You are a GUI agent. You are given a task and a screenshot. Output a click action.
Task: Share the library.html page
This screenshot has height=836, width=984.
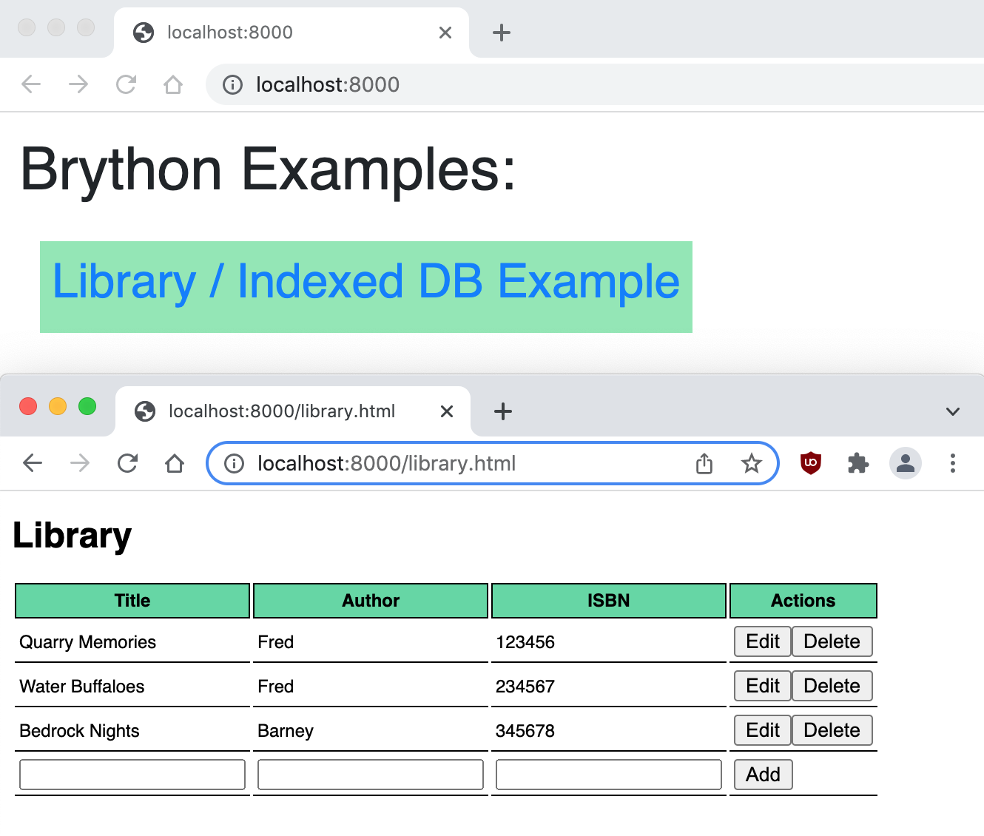coord(704,463)
